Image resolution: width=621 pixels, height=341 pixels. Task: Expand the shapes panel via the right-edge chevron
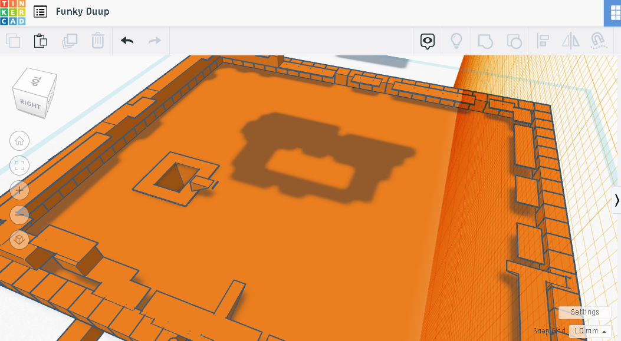(616, 200)
